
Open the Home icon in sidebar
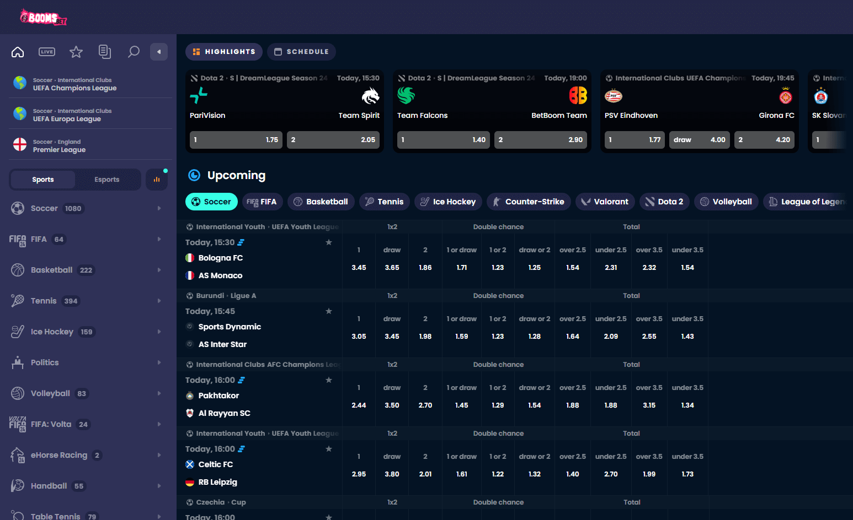click(18, 52)
